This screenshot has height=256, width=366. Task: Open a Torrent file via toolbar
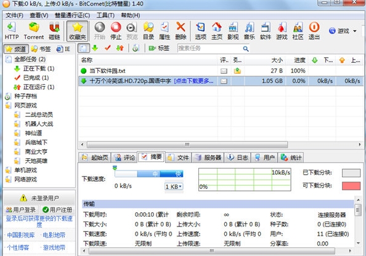click(34, 31)
